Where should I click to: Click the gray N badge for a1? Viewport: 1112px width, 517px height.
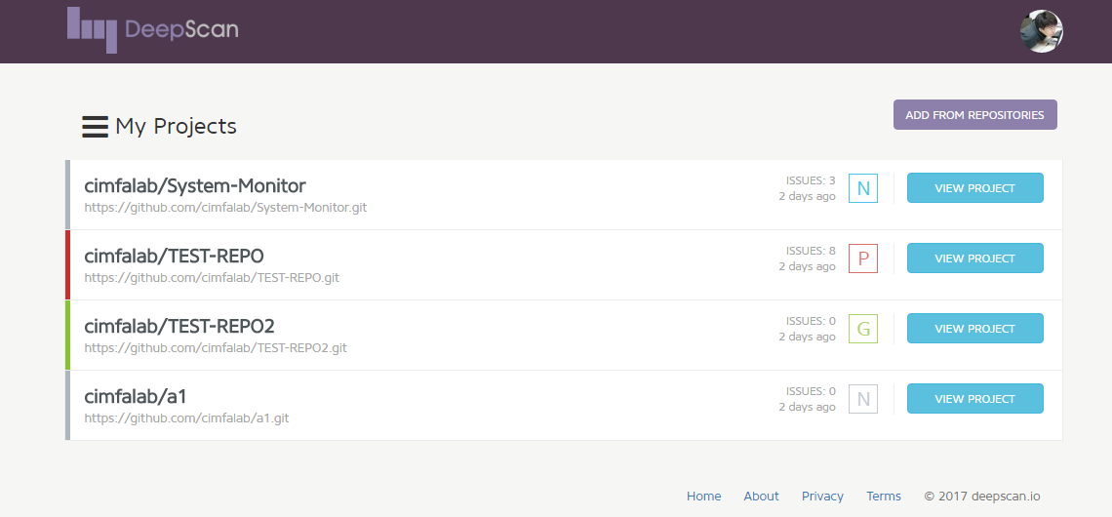(863, 399)
